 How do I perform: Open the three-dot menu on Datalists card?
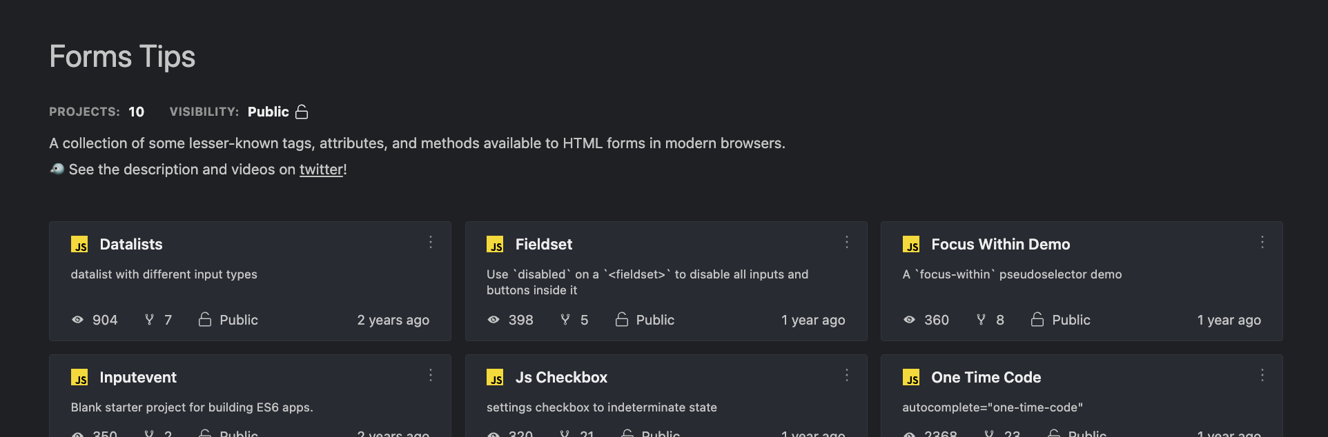(x=431, y=242)
